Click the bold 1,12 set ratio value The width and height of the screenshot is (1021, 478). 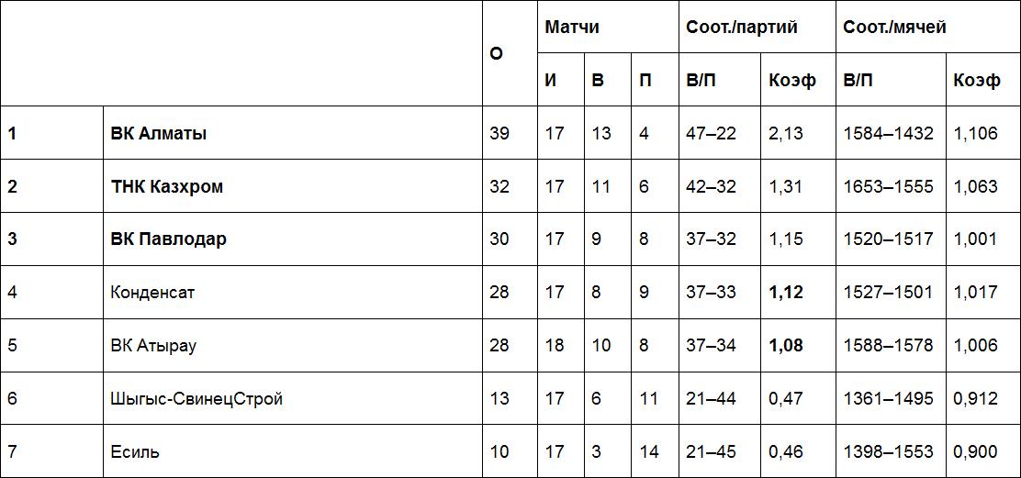(x=786, y=293)
